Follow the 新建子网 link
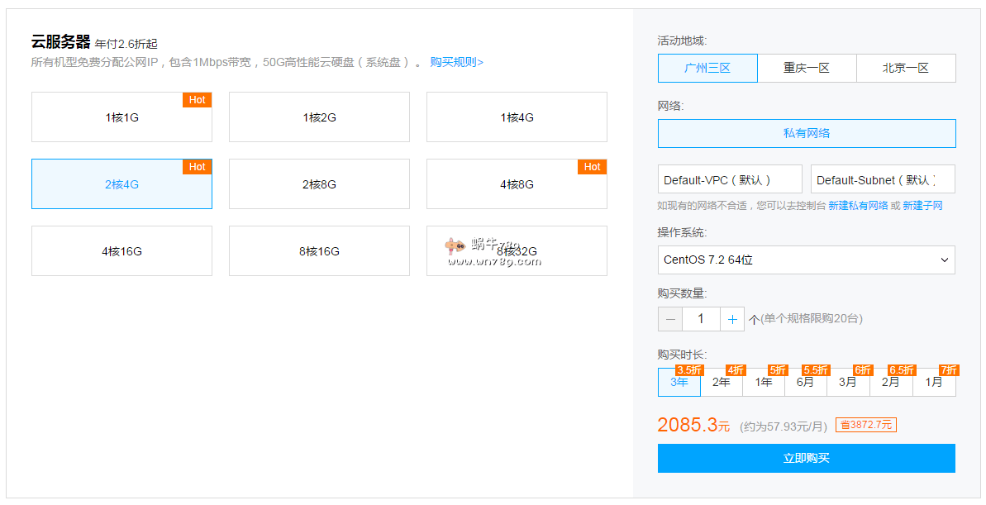This screenshot has height=505, width=986. point(922,205)
